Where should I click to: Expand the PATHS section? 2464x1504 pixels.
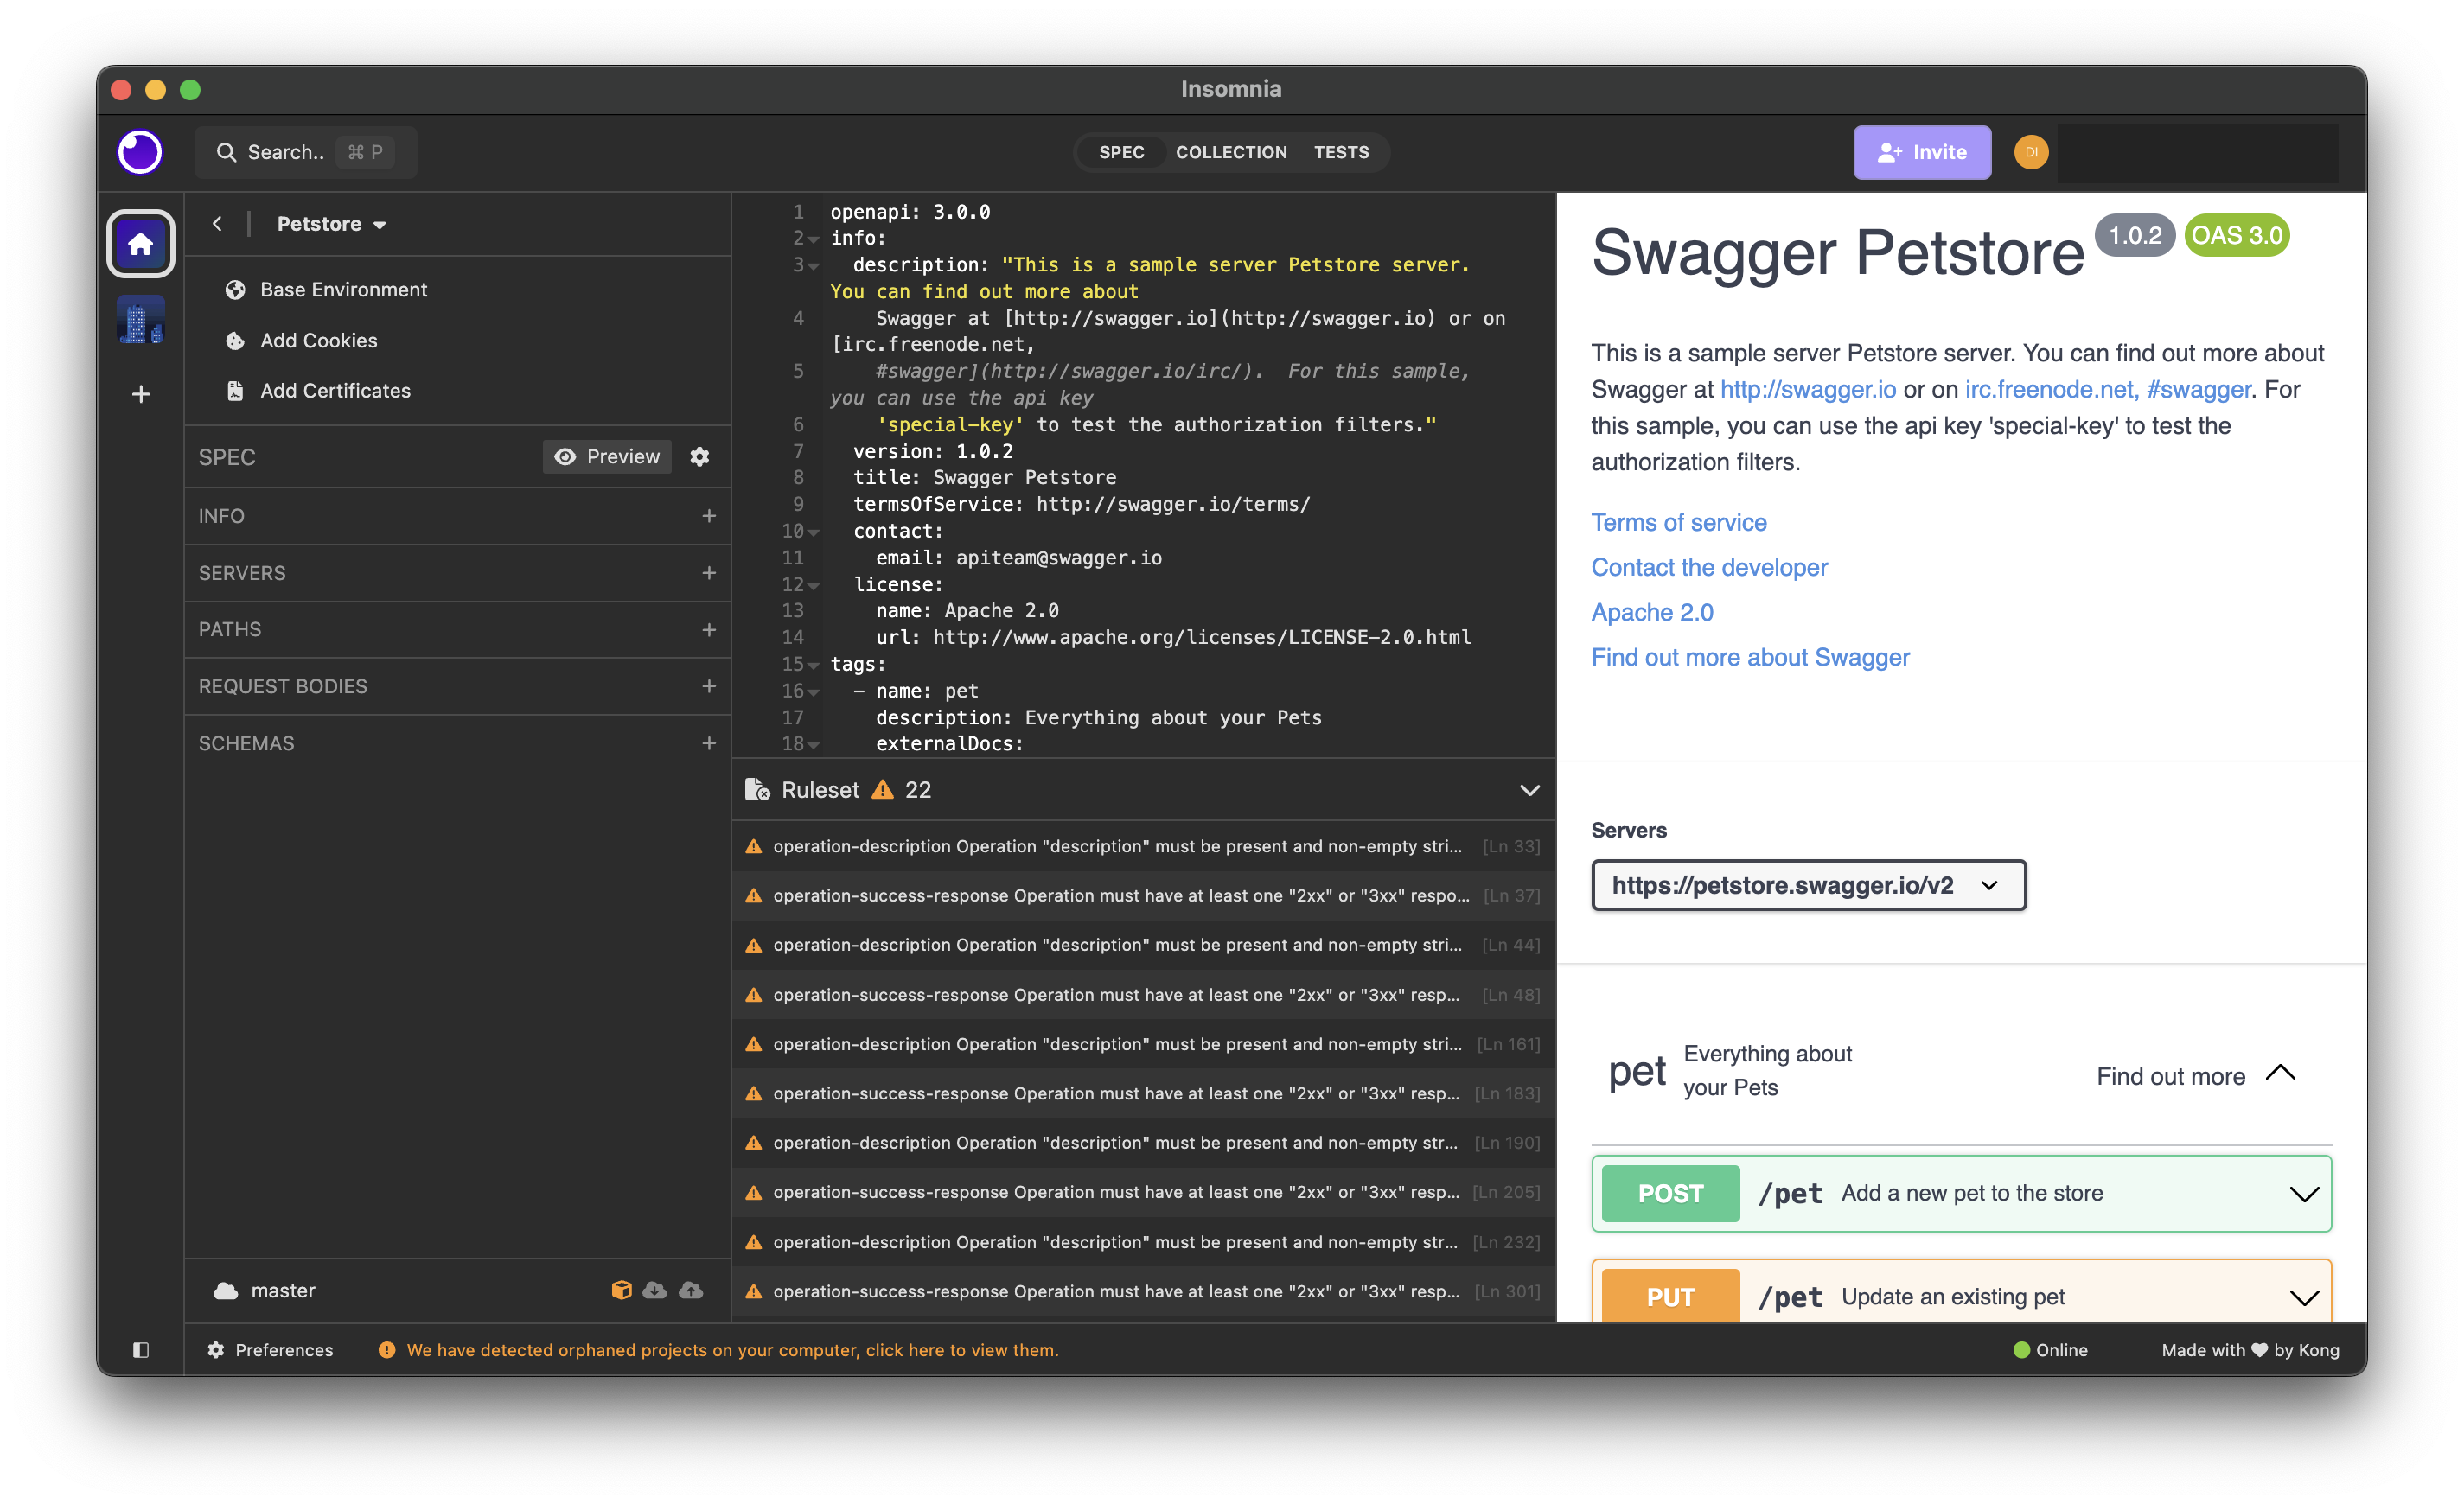pos(457,630)
